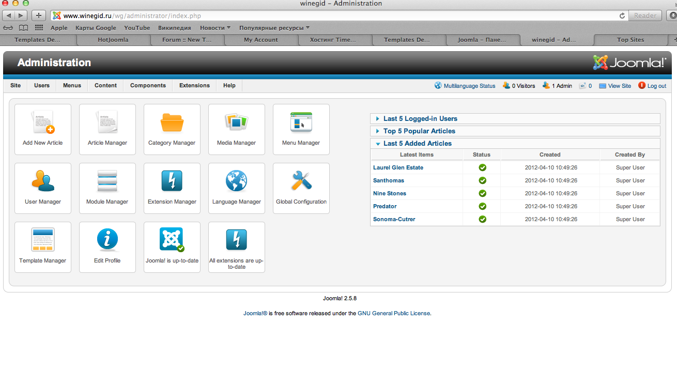Expand the Last 5 Logged-in Users panel
The width and height of the screenshot is (677, 370).
pyautogui.click(x=515, y=118)
